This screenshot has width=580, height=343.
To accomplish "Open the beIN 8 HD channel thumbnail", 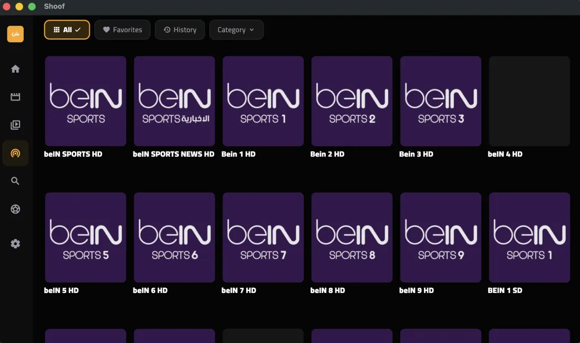I will (x=352, y=237).
